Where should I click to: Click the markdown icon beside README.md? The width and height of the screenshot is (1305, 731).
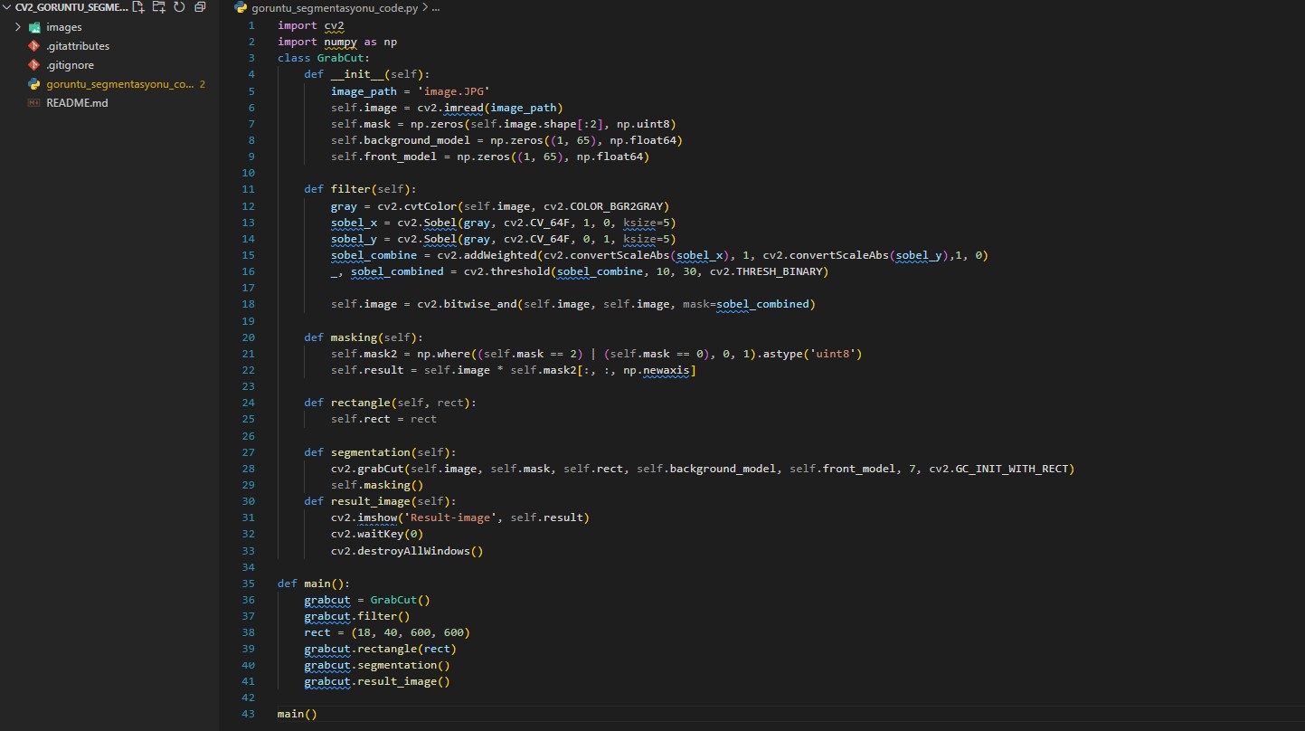pos(34,103)
